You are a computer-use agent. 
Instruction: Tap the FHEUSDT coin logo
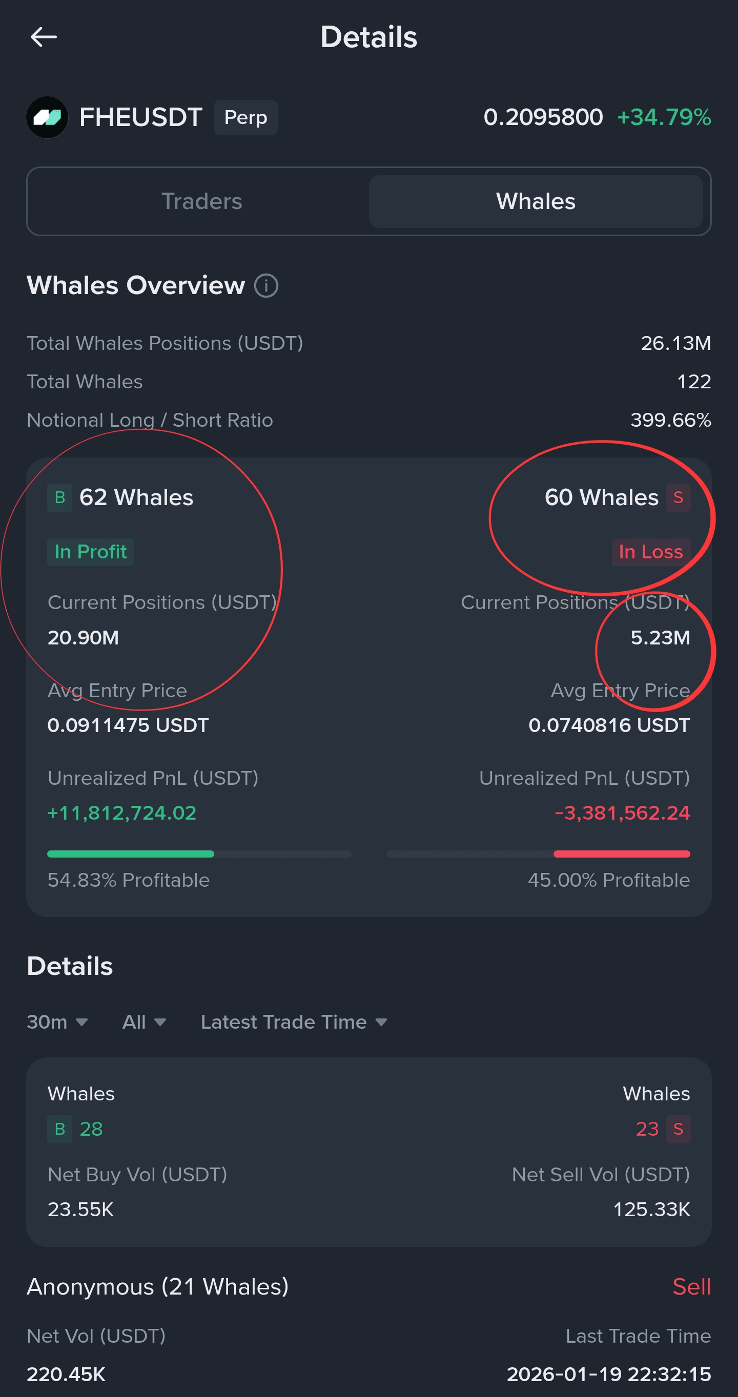[x=47, y=117]
